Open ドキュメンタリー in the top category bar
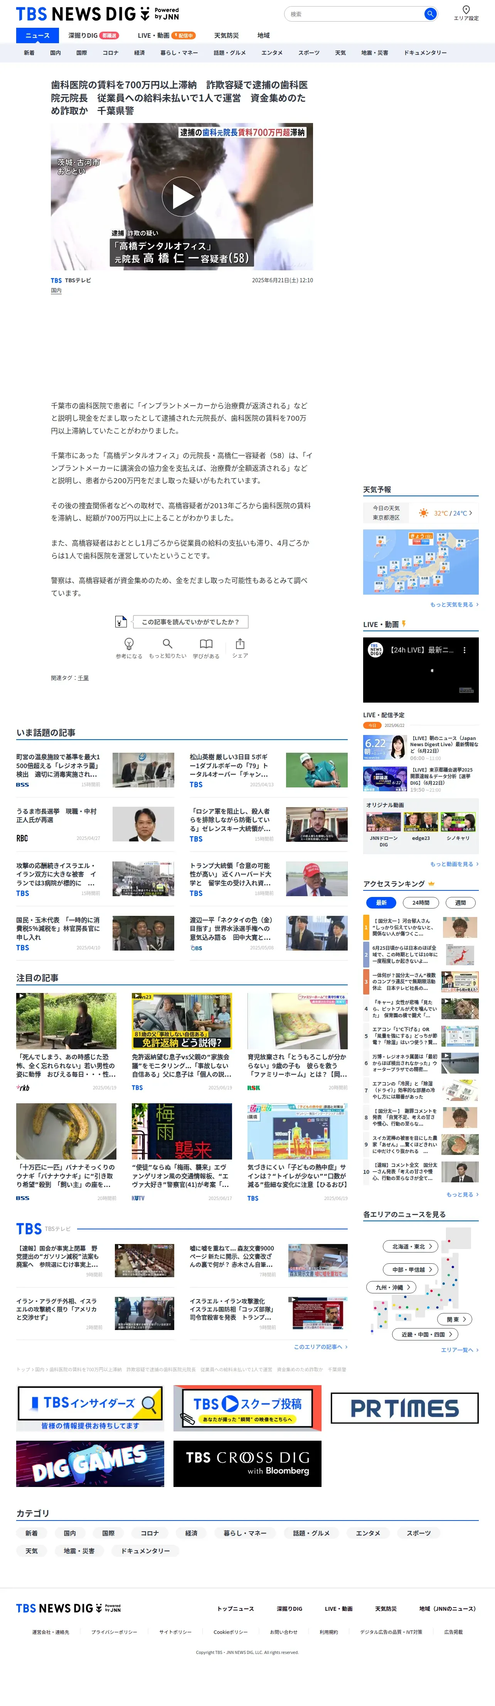 click(x=426, y=53)
